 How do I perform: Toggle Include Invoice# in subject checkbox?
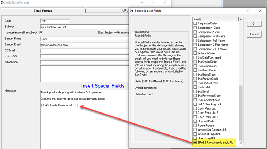coord(41,32)
